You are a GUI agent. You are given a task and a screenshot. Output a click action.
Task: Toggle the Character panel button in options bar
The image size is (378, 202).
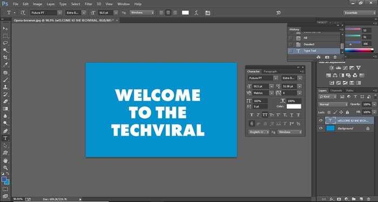(x=207, y=13)
